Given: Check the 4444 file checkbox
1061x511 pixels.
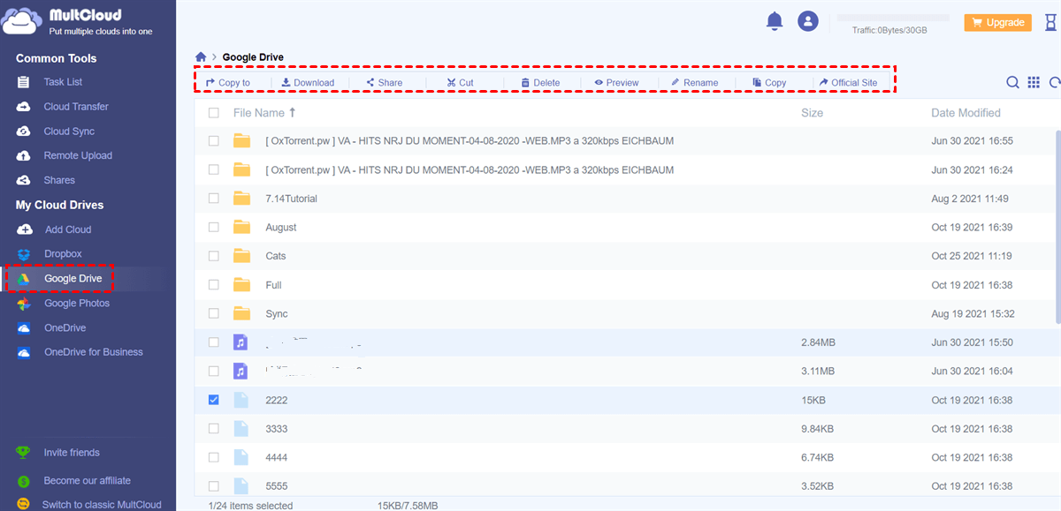Looking at the screenshot, I should point(213,457).
